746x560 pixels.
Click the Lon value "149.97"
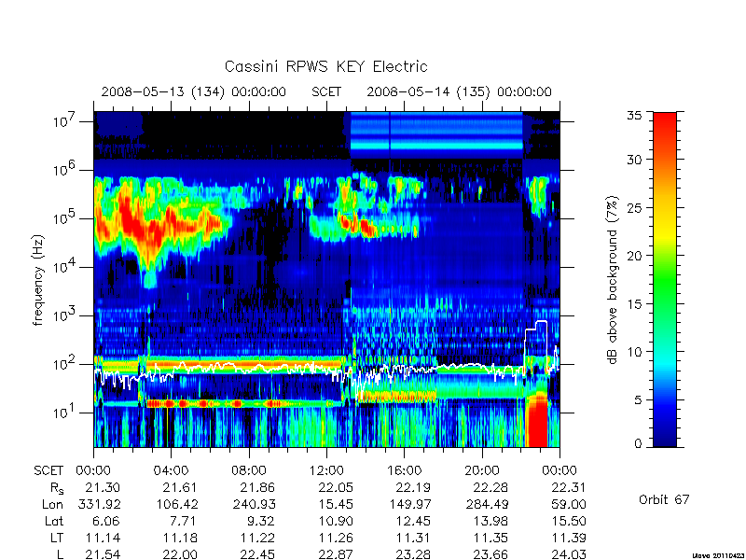pyautogui.click(x=408, y=504)
